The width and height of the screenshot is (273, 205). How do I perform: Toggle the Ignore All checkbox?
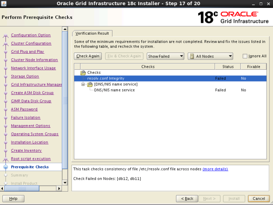(x=245, y=56)
